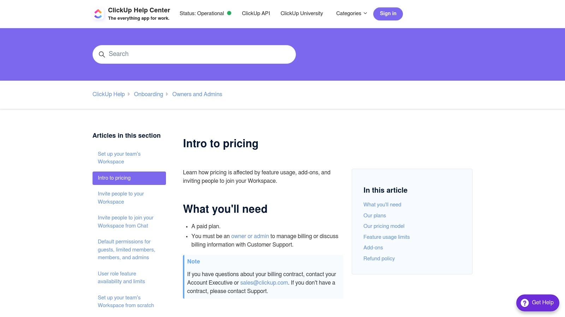The image size is (565, 317).
Task: Navigate to Onboarding breadcrumb
Action: (148, 94)
